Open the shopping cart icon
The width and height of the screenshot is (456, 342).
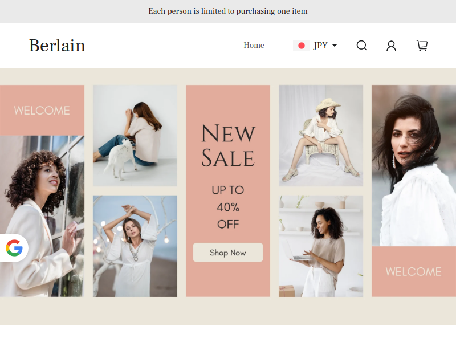(x=422, y=46)
